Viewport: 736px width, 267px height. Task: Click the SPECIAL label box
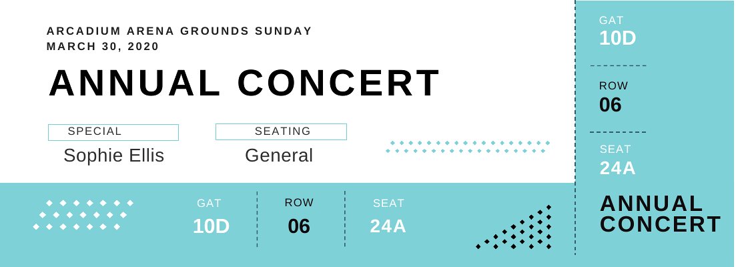113,132
